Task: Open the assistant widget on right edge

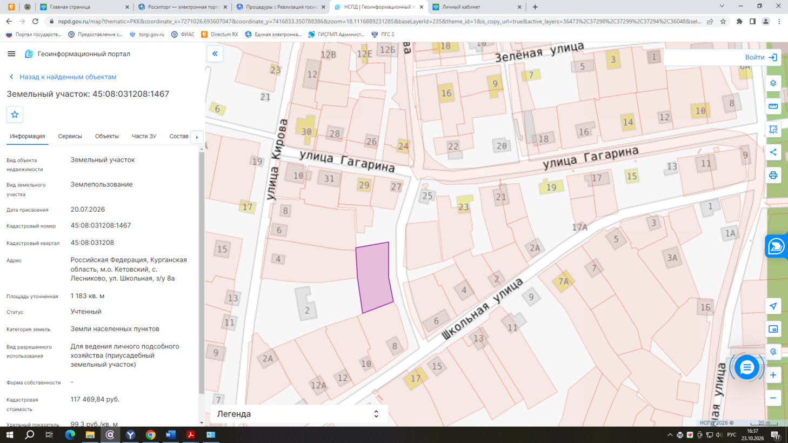Action: pos(777,247)
